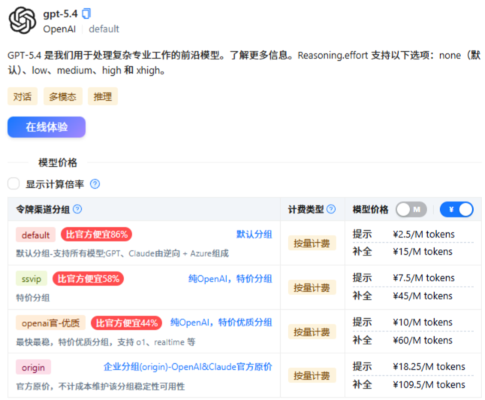Click the ¥15/M tokens completion price

[x=423, y=252]
